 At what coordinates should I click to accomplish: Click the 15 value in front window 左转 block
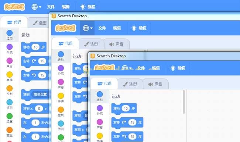pyautogui.click(x=133, y=136)
